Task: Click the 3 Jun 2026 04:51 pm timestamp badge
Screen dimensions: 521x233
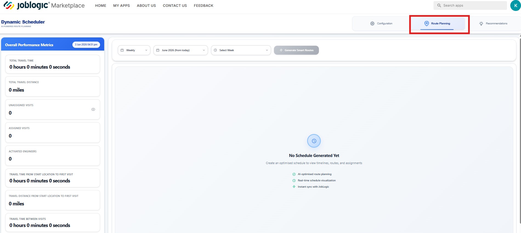Action: pos(86,45)
